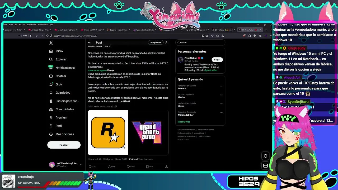Viewport: 338px width, 190px height.
Task: Open Explorar from the sidebar
Action: point(58,59)
